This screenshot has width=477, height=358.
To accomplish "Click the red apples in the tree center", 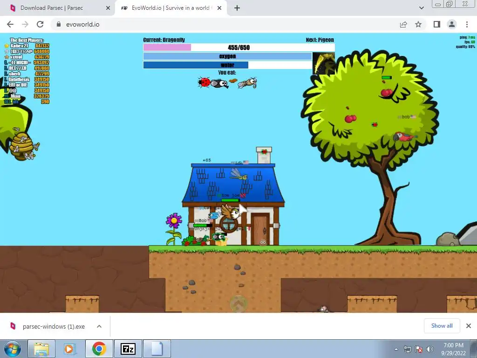I will click(350, 118).
